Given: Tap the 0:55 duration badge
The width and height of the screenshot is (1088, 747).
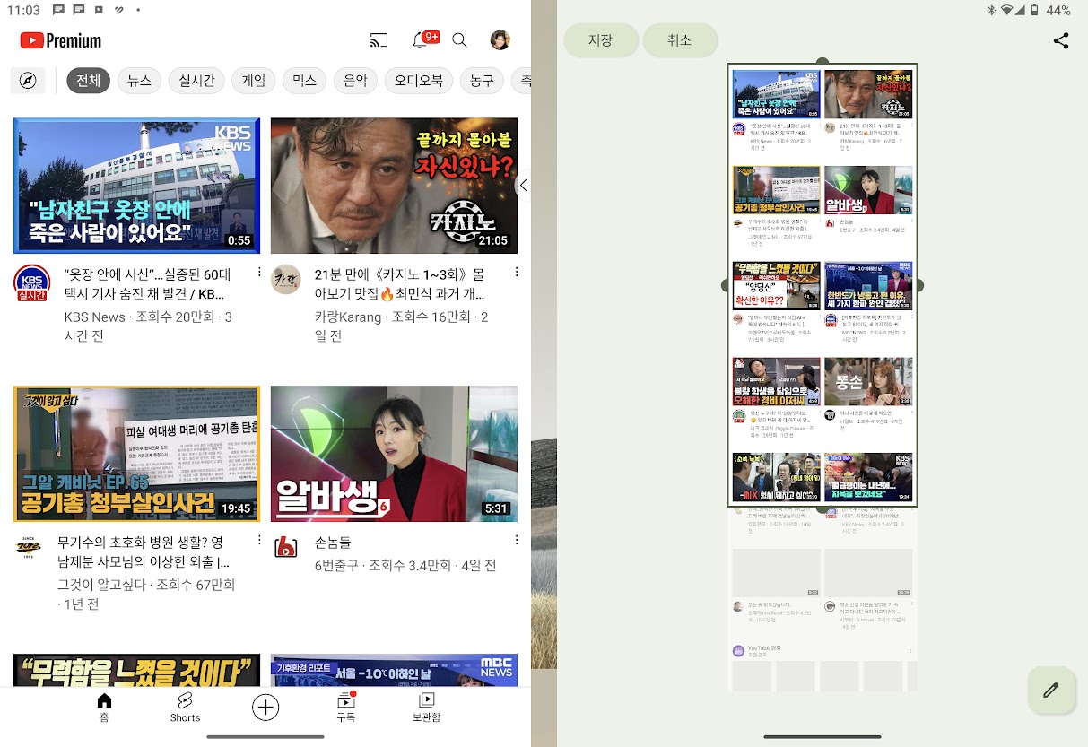Looking at the screenshot, I should [x=239, y=240].
